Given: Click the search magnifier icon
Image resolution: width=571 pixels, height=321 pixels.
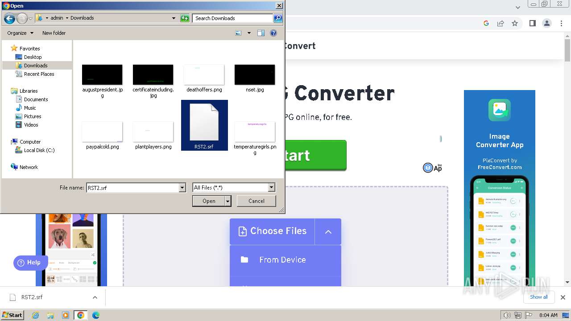Looking at the screenshot, I should click(x=278, y=18).
